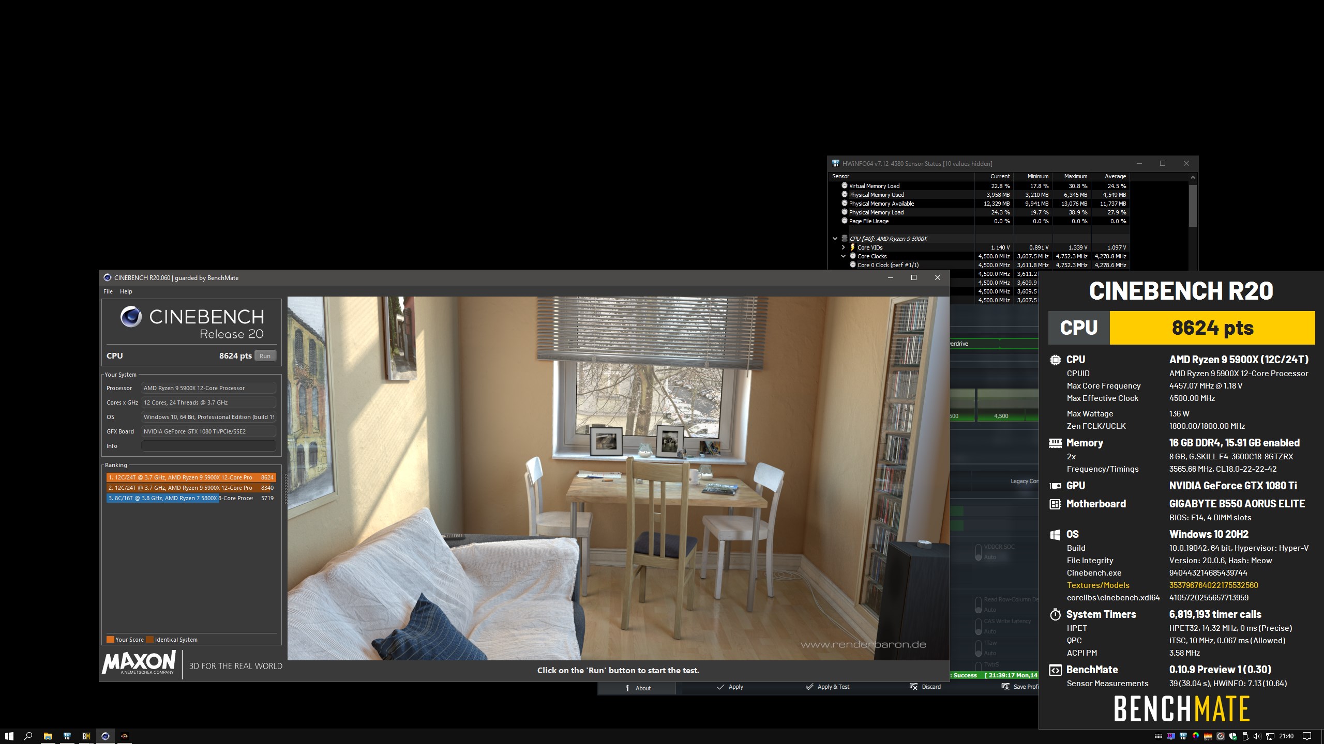Click the BenchMate Memory module icon
The height and width of the screenshot is (744, 1324).
pos(1055,443)
